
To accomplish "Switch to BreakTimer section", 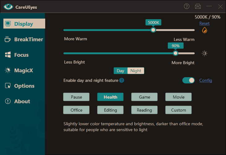I will [x=24, y=39].
